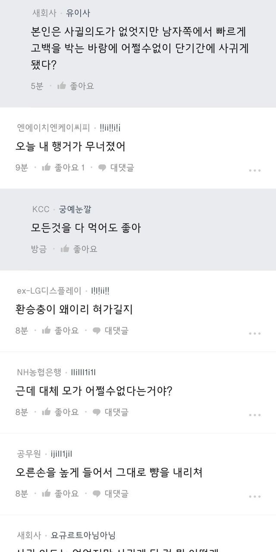Tap thumbs-up on 엔에이치엔케이씨피 comment
Viewport: 276px width, 552px height.
pyautogui.click(x=47, y=167)
